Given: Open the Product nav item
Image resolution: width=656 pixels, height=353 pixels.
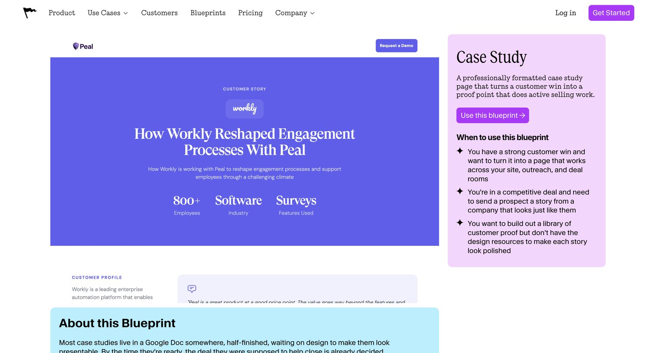Looking at the screenshot, I should pyautogui.click(x=62, y=13).
